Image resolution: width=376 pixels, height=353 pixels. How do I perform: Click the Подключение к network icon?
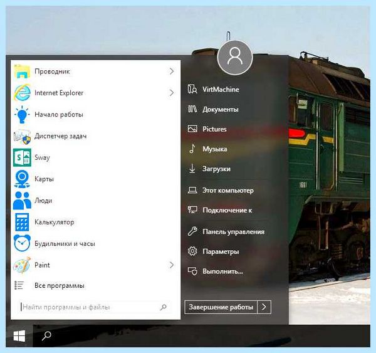pos(192,210)
